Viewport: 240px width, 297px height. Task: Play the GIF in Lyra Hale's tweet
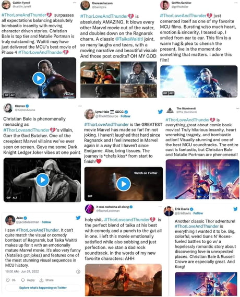click(124, 184)
